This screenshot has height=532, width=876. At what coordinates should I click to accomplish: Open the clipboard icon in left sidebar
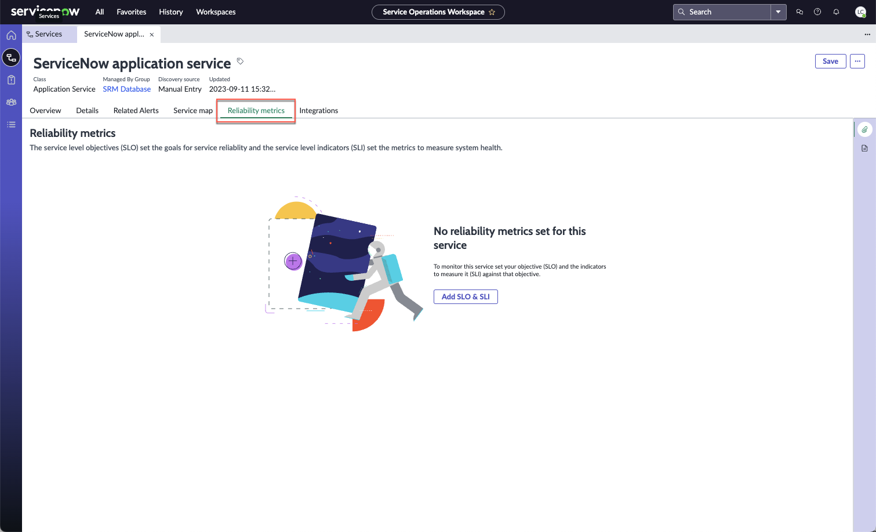click(11, 80)
